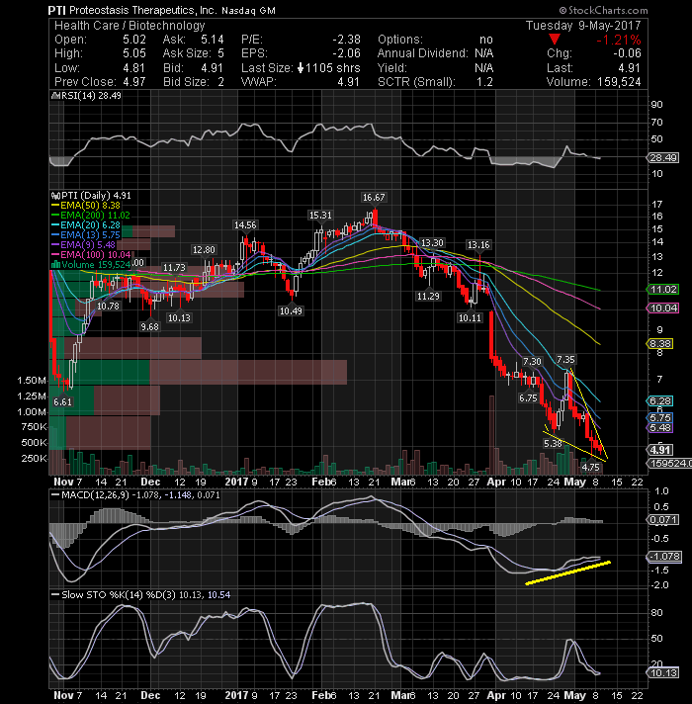Click the 13.30 price label

(432, 243)
